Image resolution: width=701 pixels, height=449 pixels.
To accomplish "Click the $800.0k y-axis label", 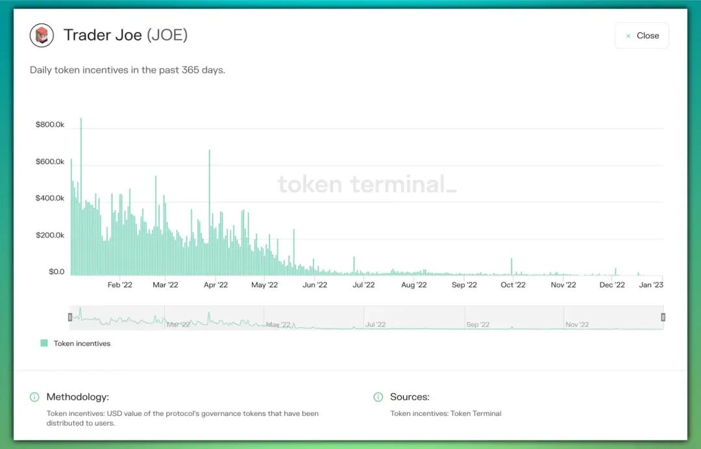I will pyautogui.click(x=50, y=125).
